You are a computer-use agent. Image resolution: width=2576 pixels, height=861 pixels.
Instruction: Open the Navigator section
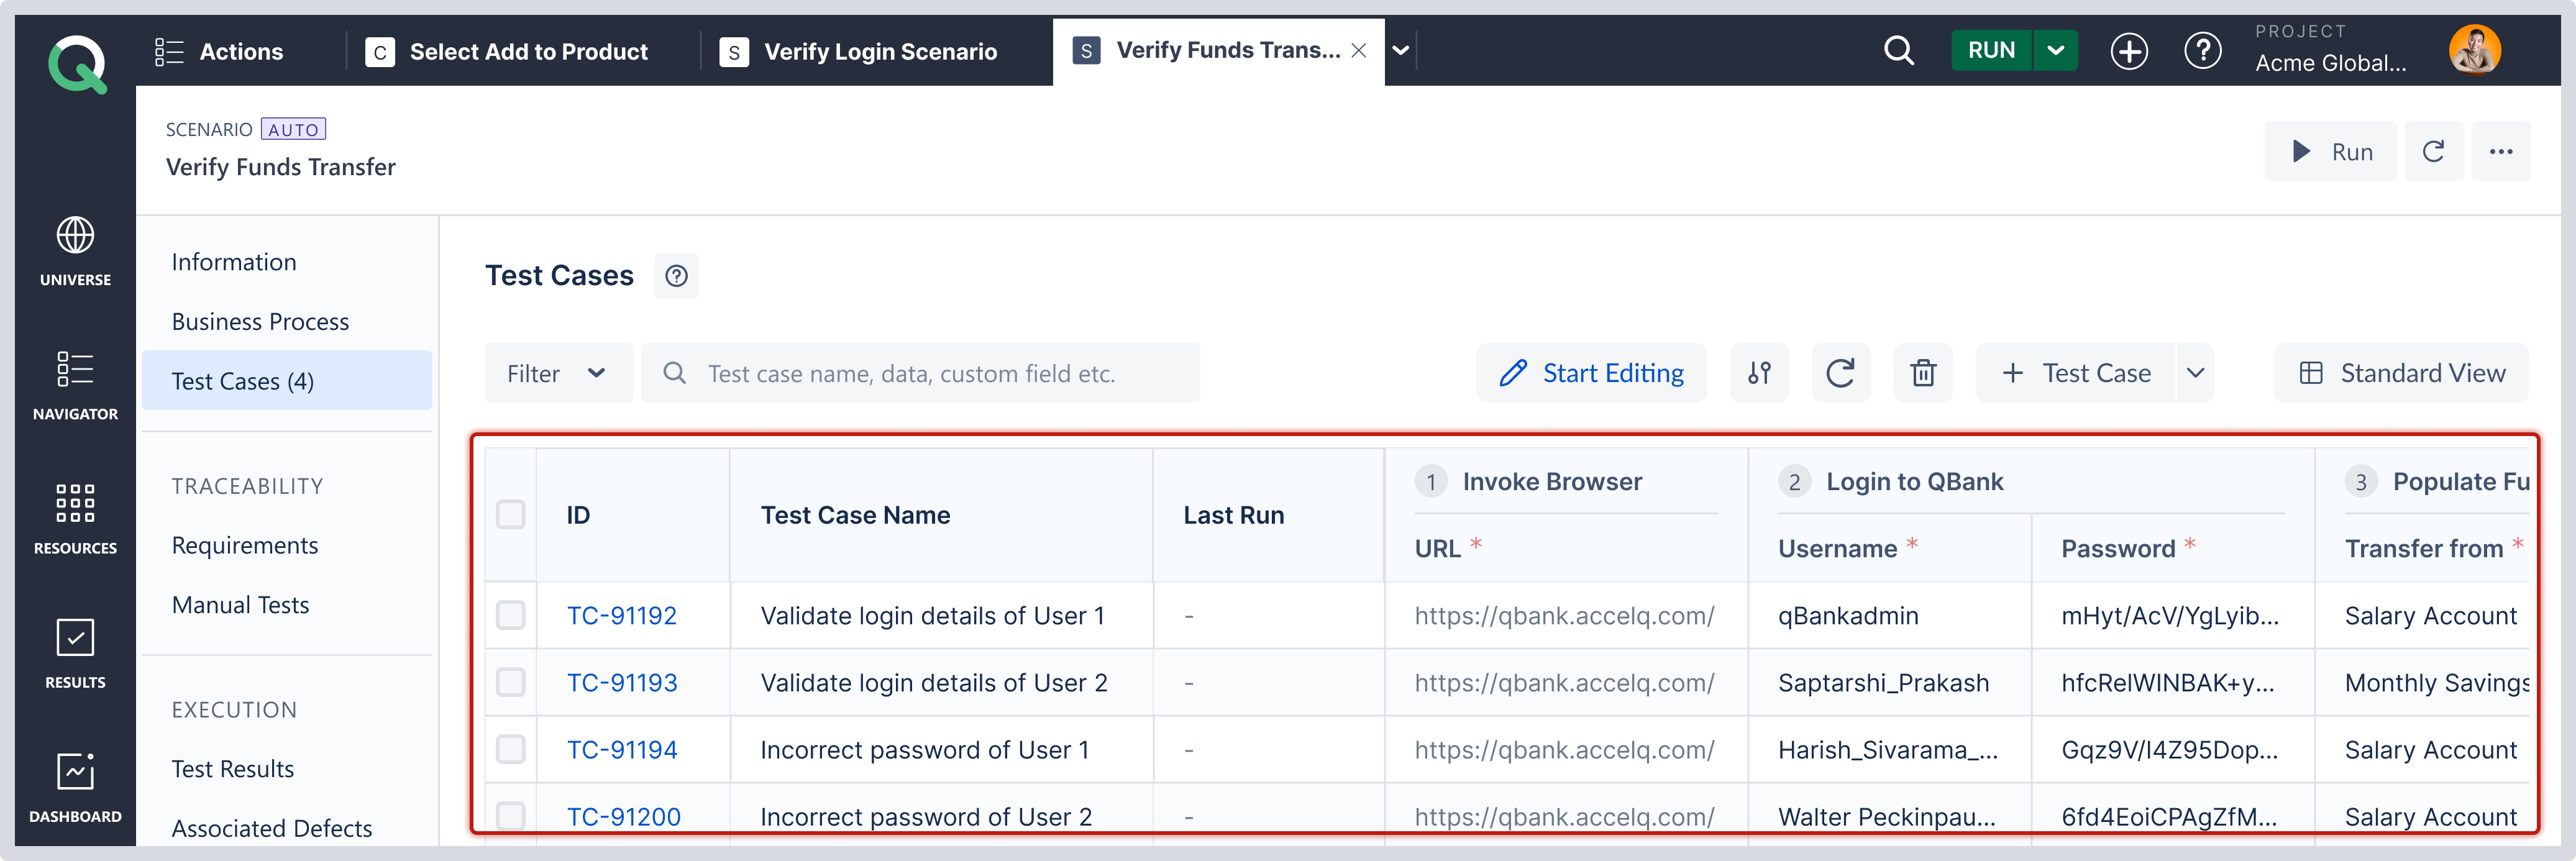coord(75,385)
